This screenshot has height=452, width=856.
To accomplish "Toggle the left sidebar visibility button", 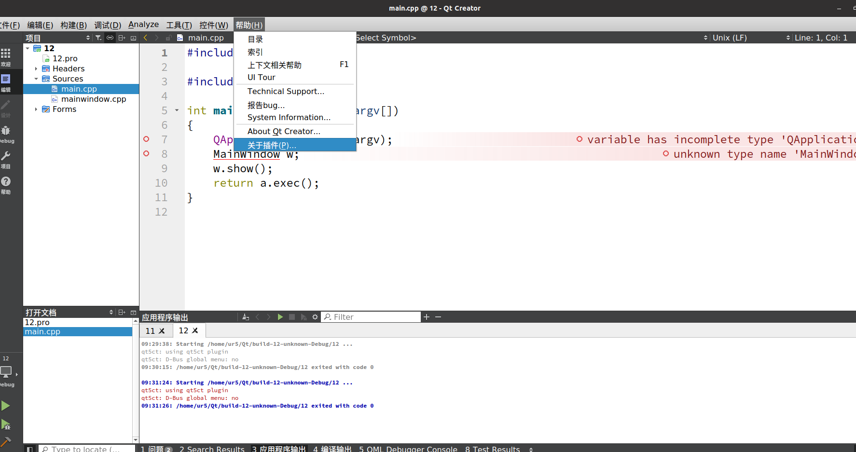I will click(x=30, y=449).
